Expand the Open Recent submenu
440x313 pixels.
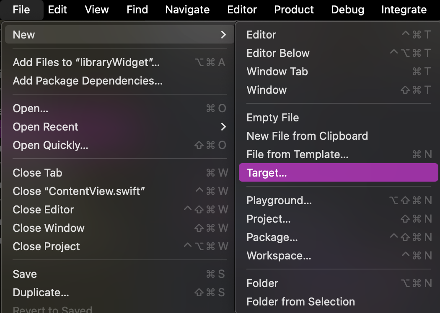click(x=119, y=127)
